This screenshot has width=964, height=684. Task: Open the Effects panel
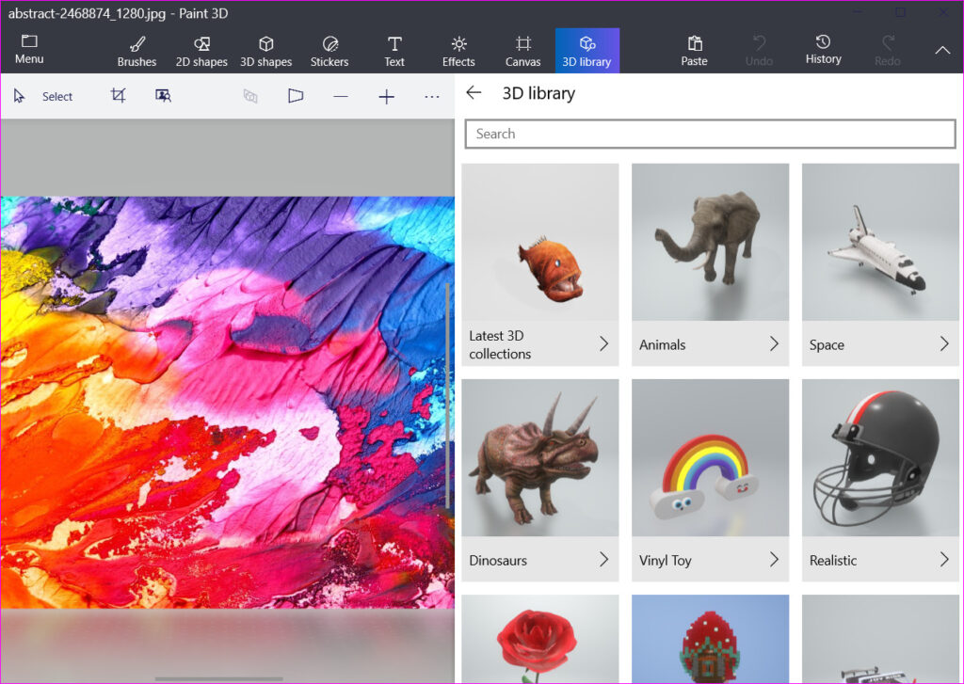pyautogui.click(x=458, y=49)
